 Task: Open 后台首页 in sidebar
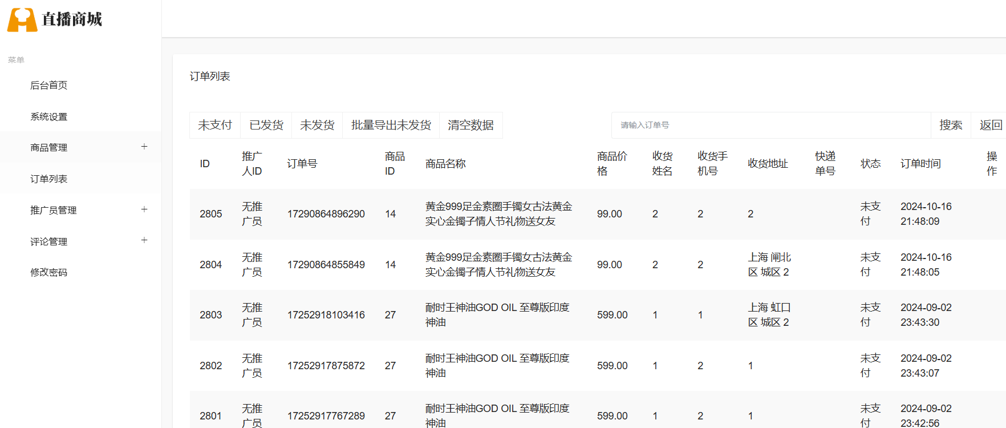tap(49, 85)
